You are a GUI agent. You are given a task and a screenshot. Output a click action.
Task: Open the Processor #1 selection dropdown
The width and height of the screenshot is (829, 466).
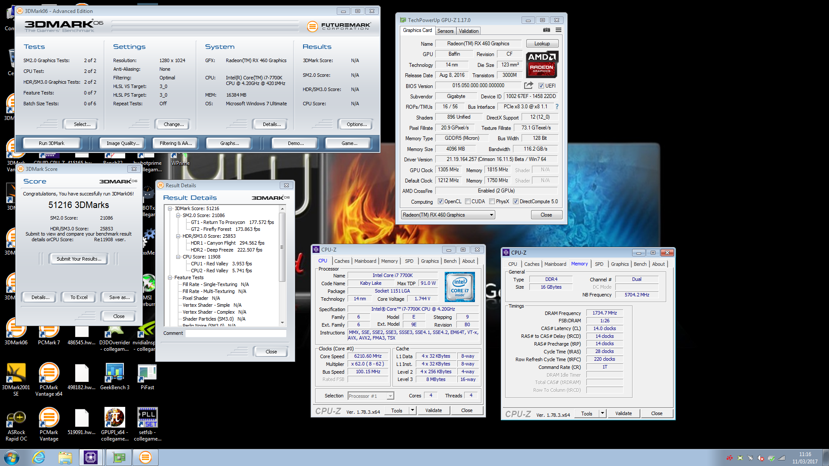click(371, 396)
